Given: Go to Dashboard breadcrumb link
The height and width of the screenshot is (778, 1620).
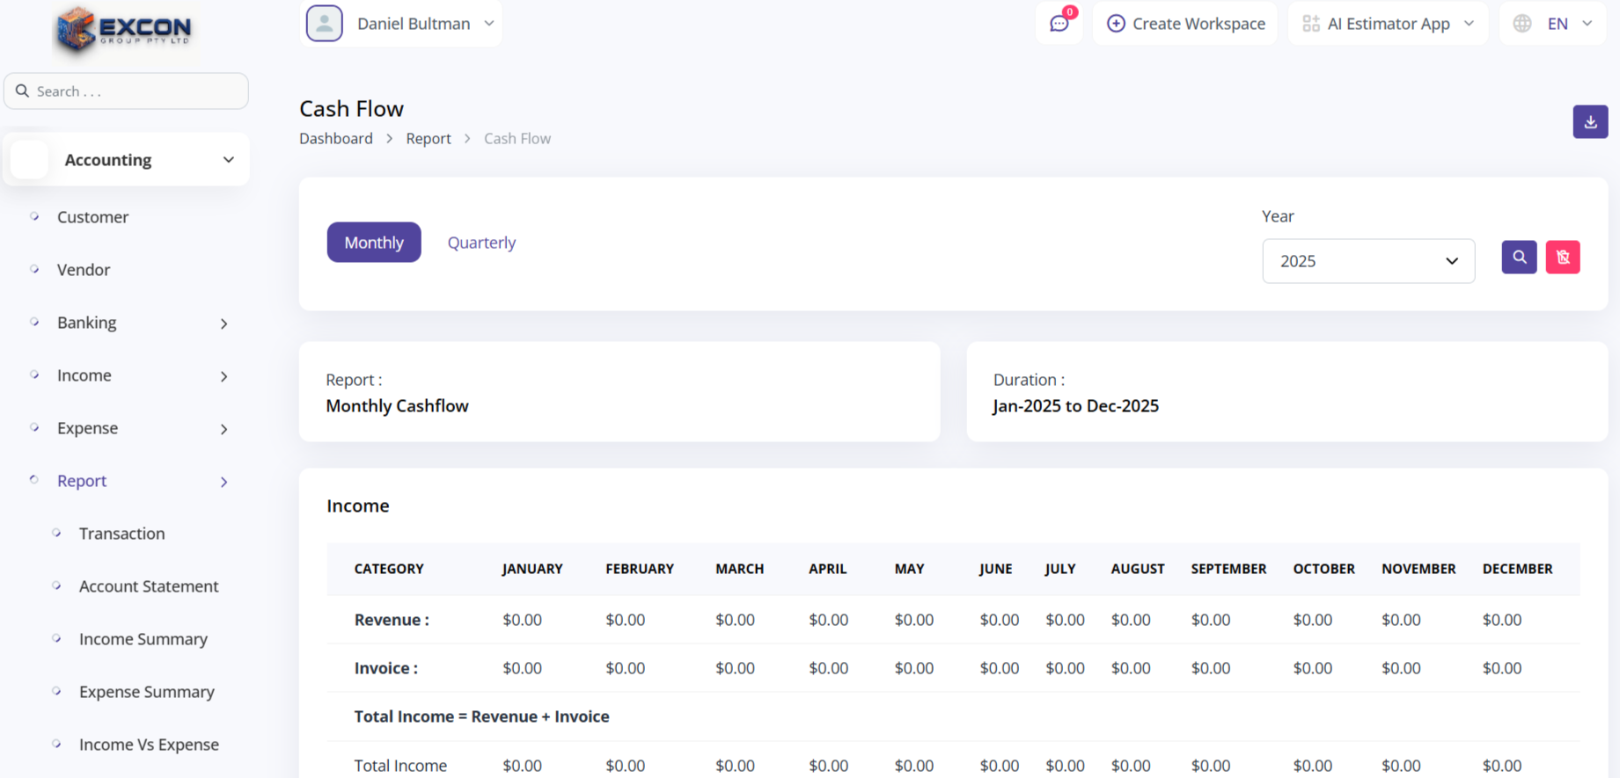Looking at the screenshot, I should click(x=335, y=139).
